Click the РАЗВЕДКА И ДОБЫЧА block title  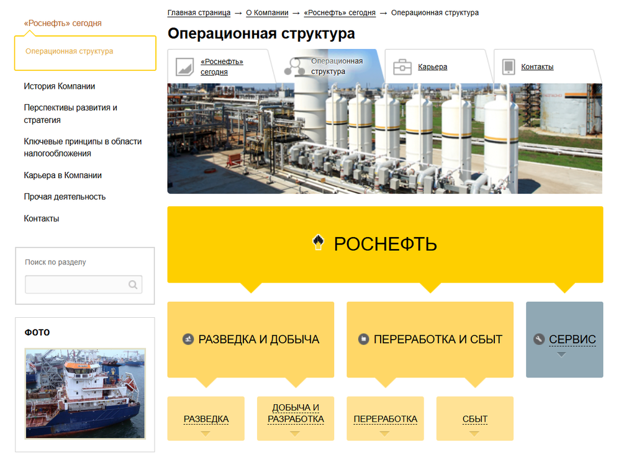258,340
